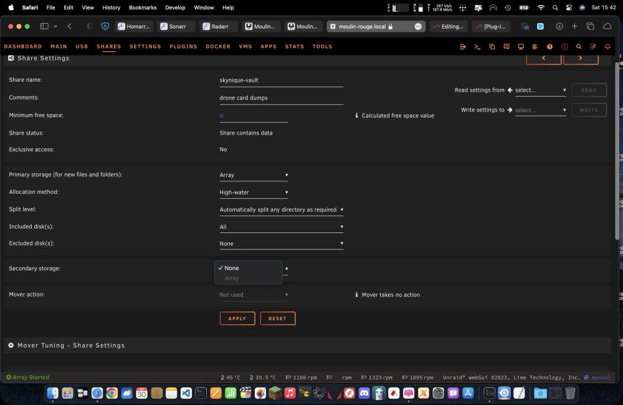Screen dimensions: 623x405
Task: Switch to the DOCKER tab
Action: [x=218, y=47]
